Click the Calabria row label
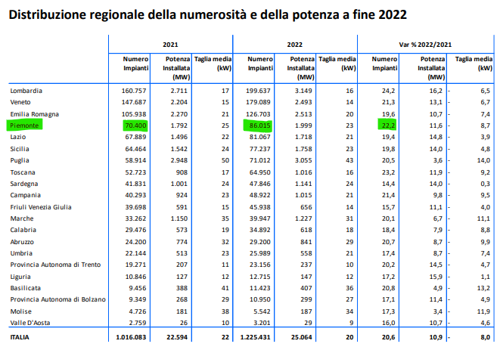This screenshot has width=500, height=350. [23, 230]
